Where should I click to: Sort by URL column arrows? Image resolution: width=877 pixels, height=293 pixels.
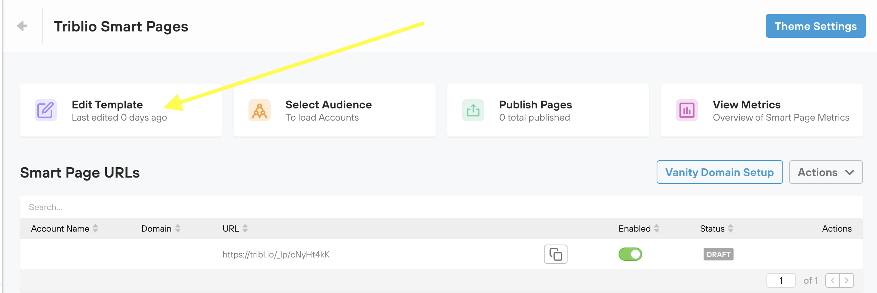point(245,228)
